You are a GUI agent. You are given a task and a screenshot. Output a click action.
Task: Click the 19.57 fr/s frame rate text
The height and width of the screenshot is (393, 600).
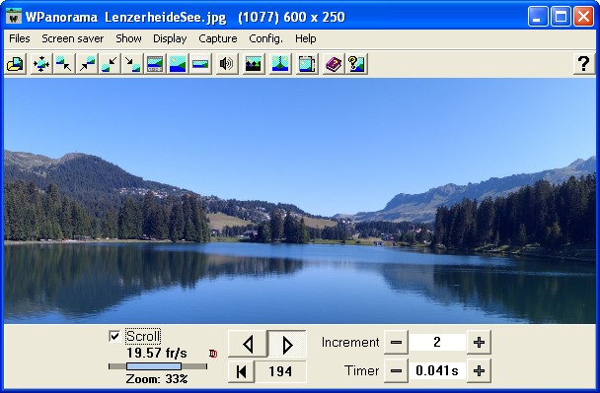point(157,353)
